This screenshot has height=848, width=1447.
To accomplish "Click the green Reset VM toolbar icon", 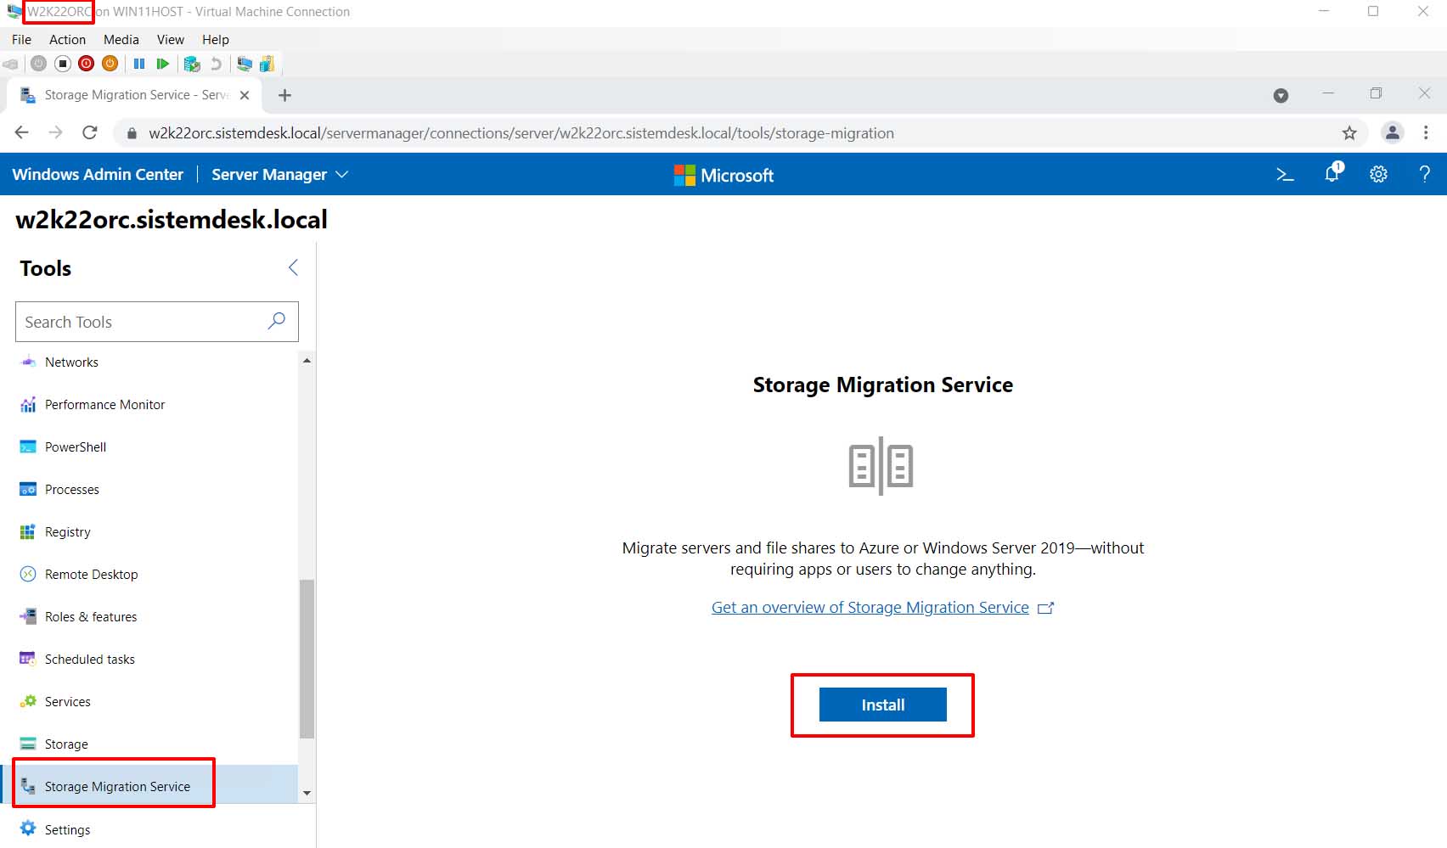I will coord(162,64).
